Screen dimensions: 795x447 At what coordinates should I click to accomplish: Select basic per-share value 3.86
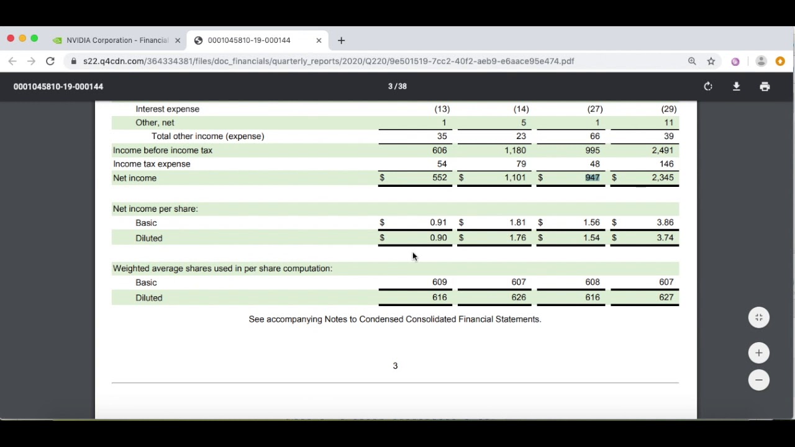[665, 222]
